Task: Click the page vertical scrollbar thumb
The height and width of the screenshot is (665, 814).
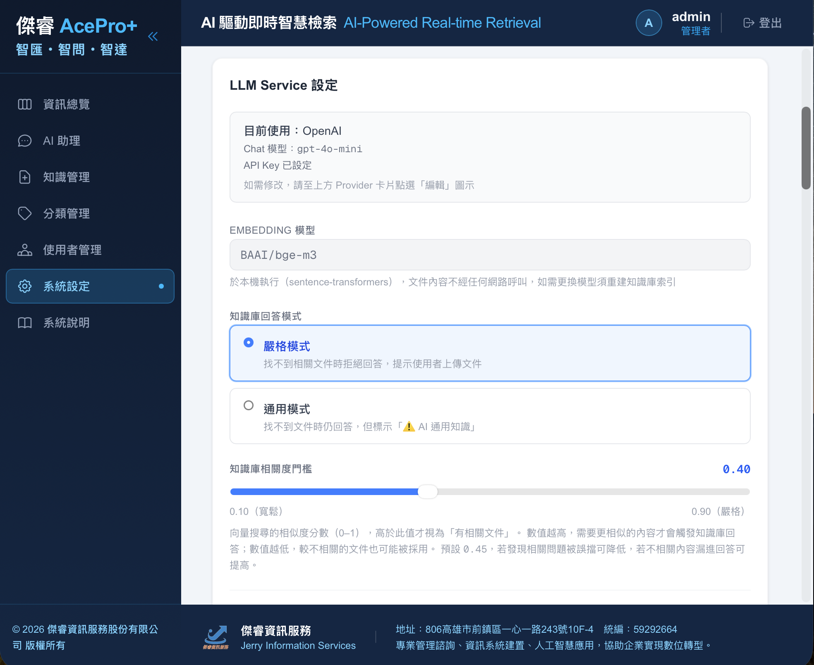Action: tap(806, 148)
